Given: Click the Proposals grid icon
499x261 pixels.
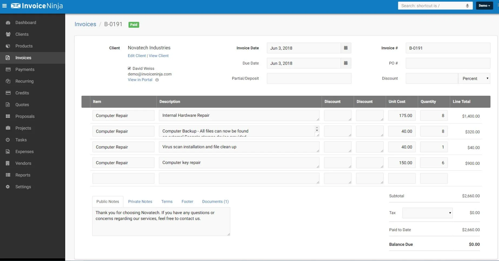Looking at the screenshot, I should pyautogui.click(x=8, y=116).
